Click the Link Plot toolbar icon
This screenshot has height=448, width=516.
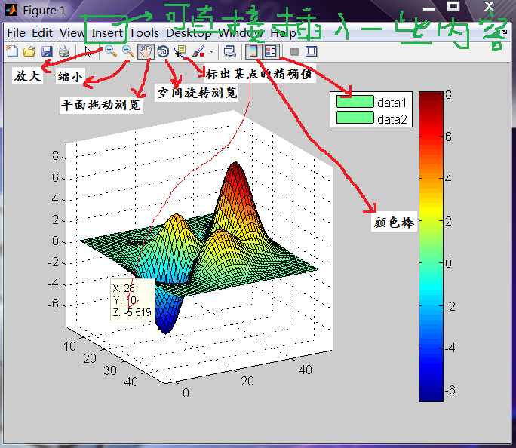click(x=229, y=51)
